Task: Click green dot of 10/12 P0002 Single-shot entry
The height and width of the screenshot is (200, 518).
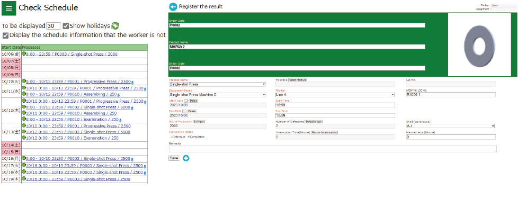Action: 24,107
